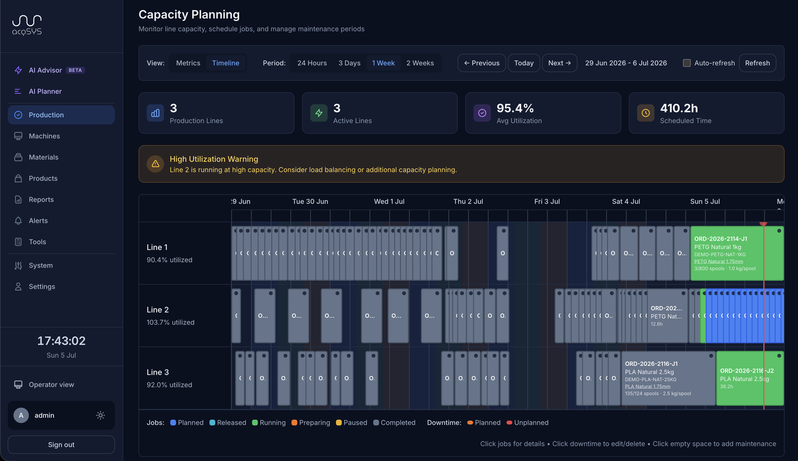
Task: Click the AI Planner icon in sidebar
Action: [x=18, y=91]
